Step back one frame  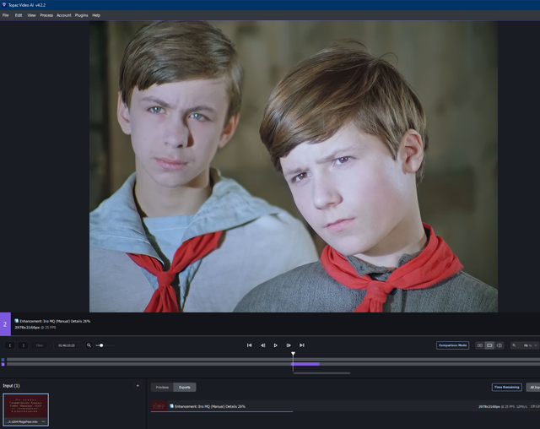click(x=262, y=345)
